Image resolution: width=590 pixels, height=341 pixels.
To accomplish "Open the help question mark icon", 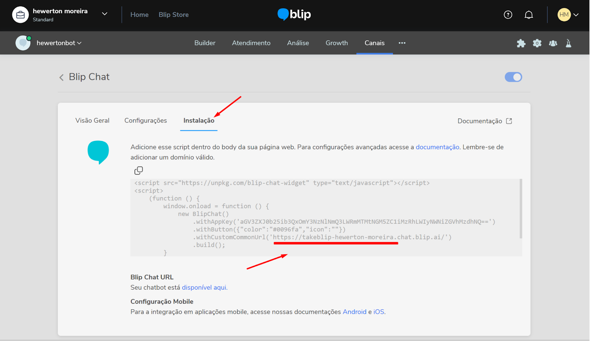I will 508,15.
